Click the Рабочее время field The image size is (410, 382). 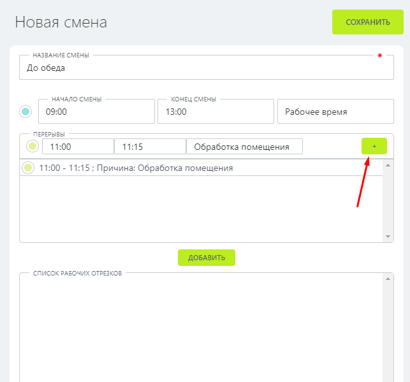[335, 112]
